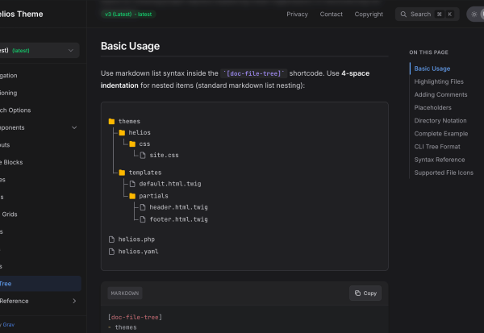This screenshot has height=333, width=484.
Task: Click the 'css' folder label
Action: [144, 144]
